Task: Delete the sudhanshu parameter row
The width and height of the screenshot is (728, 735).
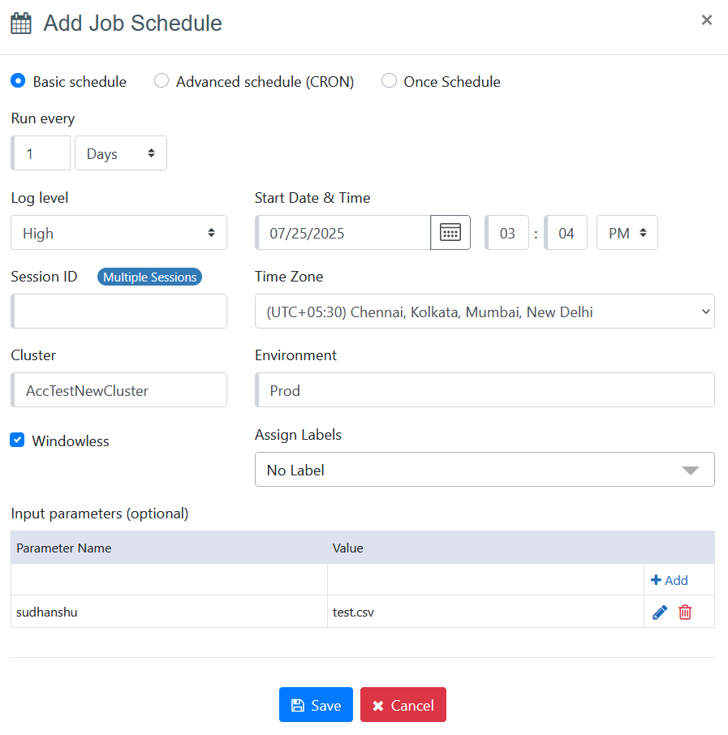Action: click(685, 612)
